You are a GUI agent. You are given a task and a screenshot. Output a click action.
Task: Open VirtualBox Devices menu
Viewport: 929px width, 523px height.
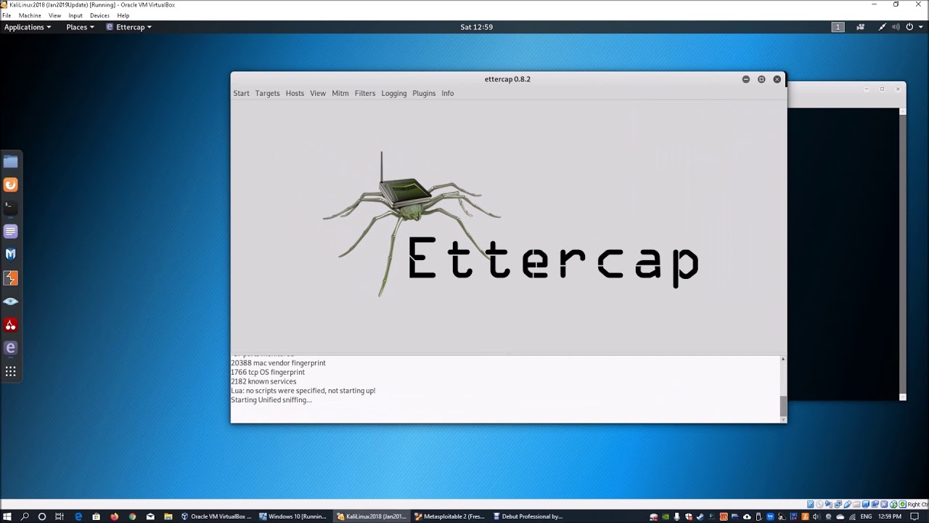click(x=99, y=15)
